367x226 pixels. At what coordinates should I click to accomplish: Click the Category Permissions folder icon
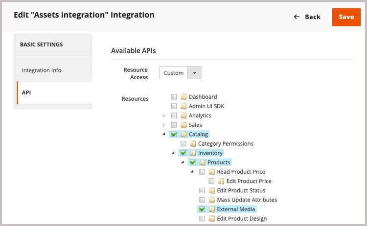pos(193,144)
